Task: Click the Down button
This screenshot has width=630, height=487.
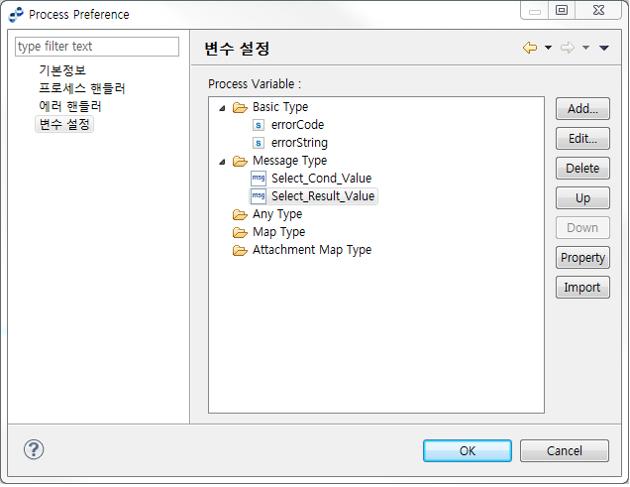Action: pos(582,227)
